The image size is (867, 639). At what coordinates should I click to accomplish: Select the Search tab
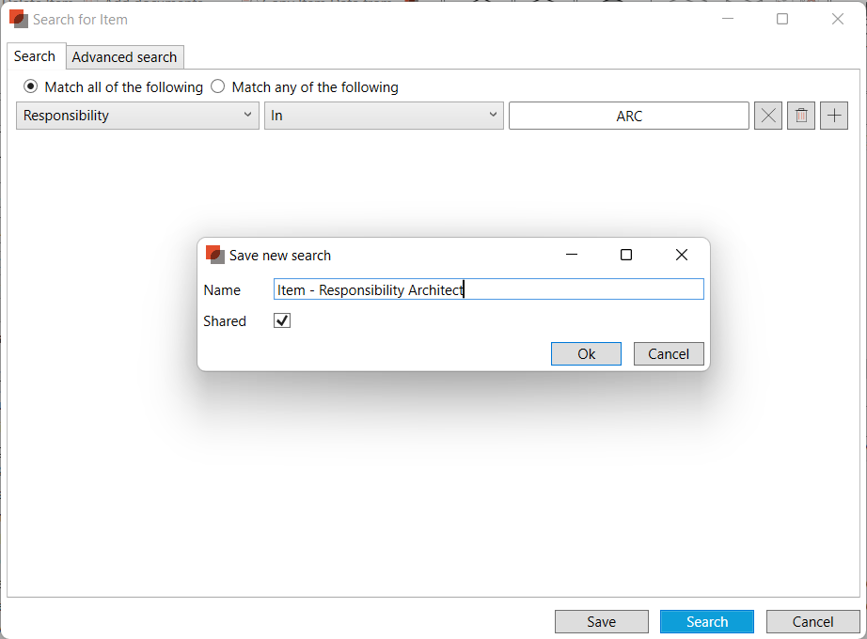coord(35,56)
